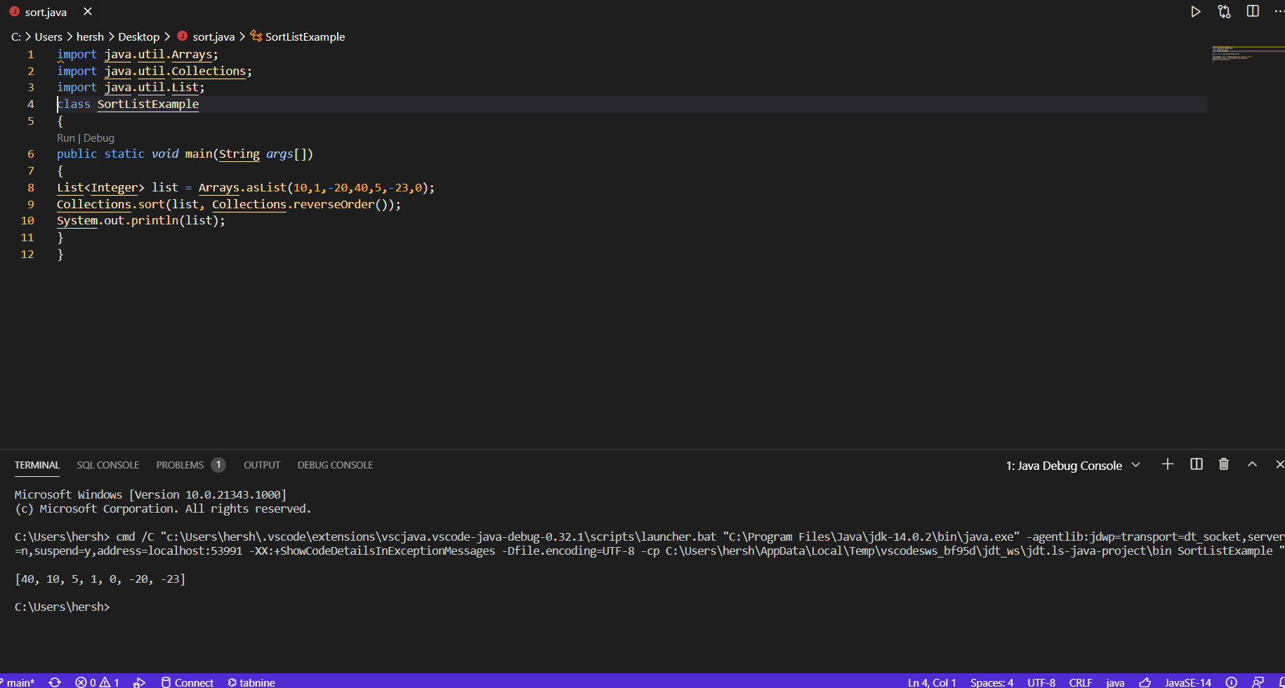Click the thumbs-up Java status icon

1145,682
